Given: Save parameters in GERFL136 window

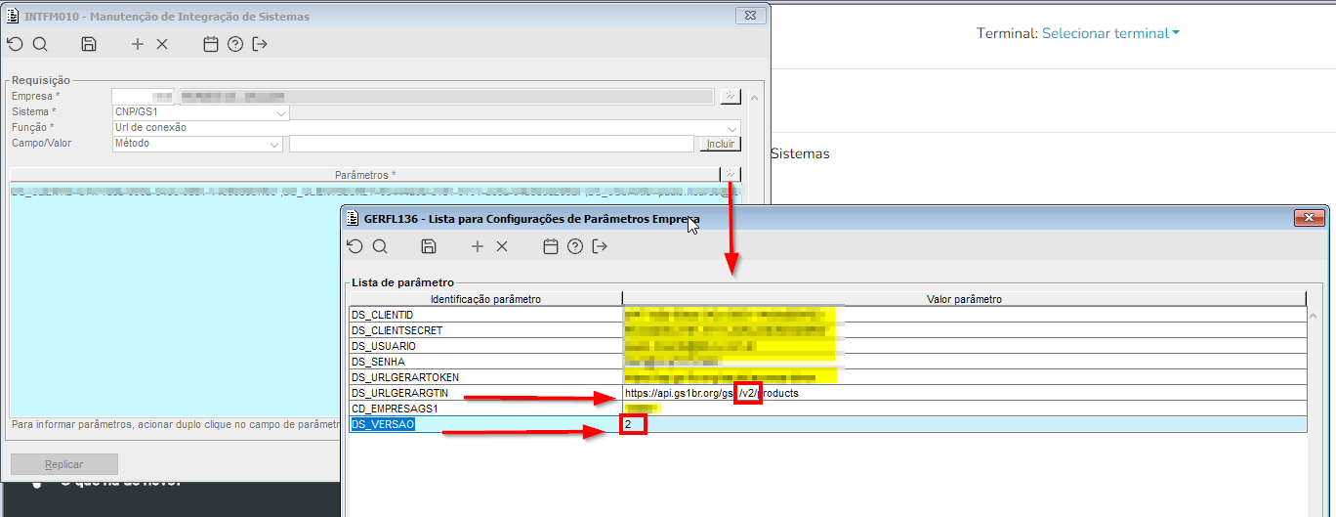Looking at the screenshot, I should point(429,246).
